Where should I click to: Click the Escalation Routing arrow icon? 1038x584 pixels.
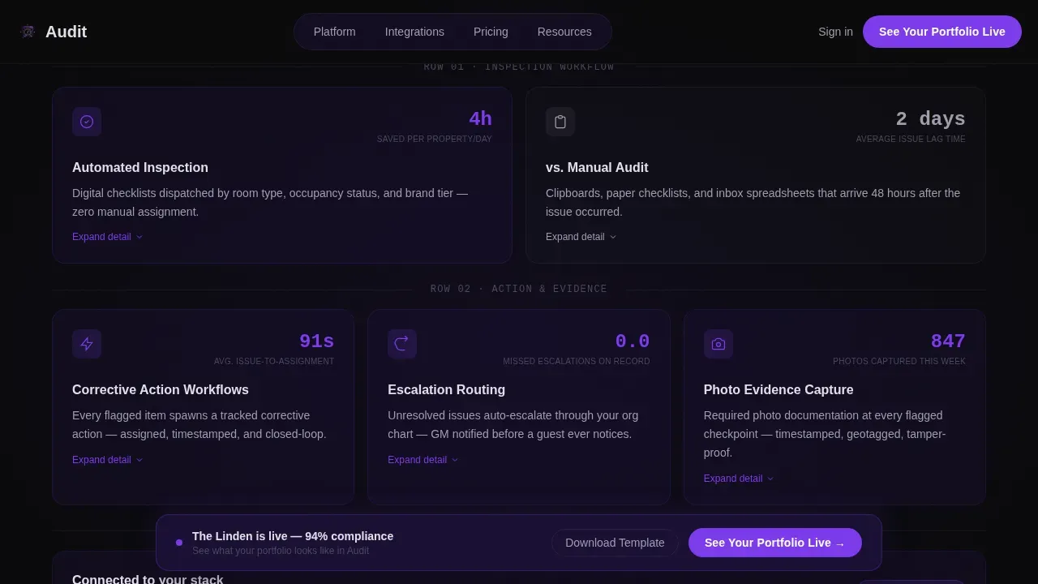tap(402, 344)
